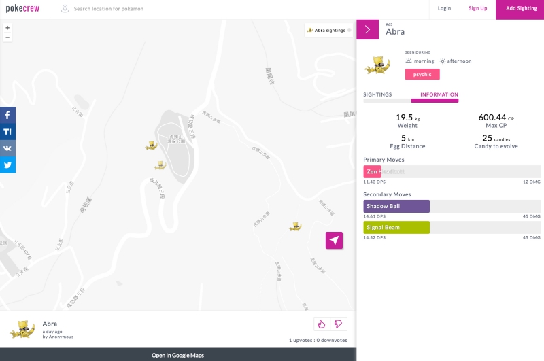The height and width of the screenshot is (361, 544).
Task: Click the locate-me arrow button
Action: point(334,240)
